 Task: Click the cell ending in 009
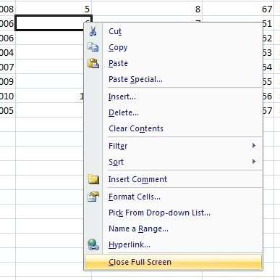7,81
